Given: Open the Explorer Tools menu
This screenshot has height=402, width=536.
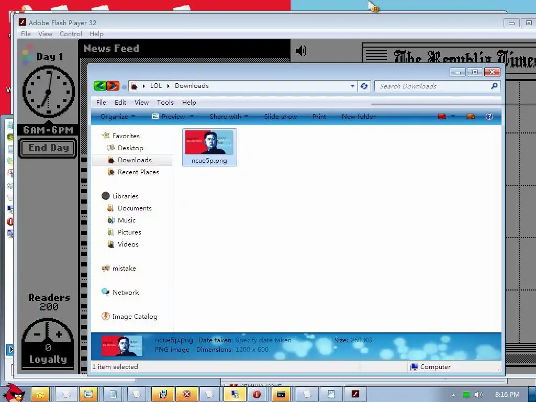Looking at the screenshot, I should 165,103.
